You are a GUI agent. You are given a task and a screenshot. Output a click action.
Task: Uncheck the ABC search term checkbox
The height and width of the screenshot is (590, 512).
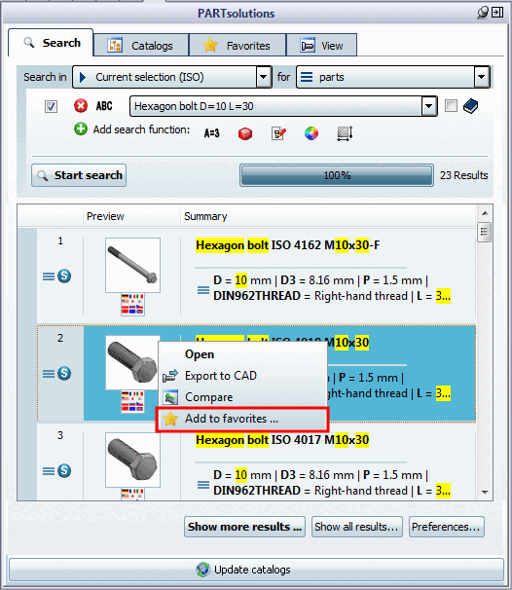click(51, 106)
